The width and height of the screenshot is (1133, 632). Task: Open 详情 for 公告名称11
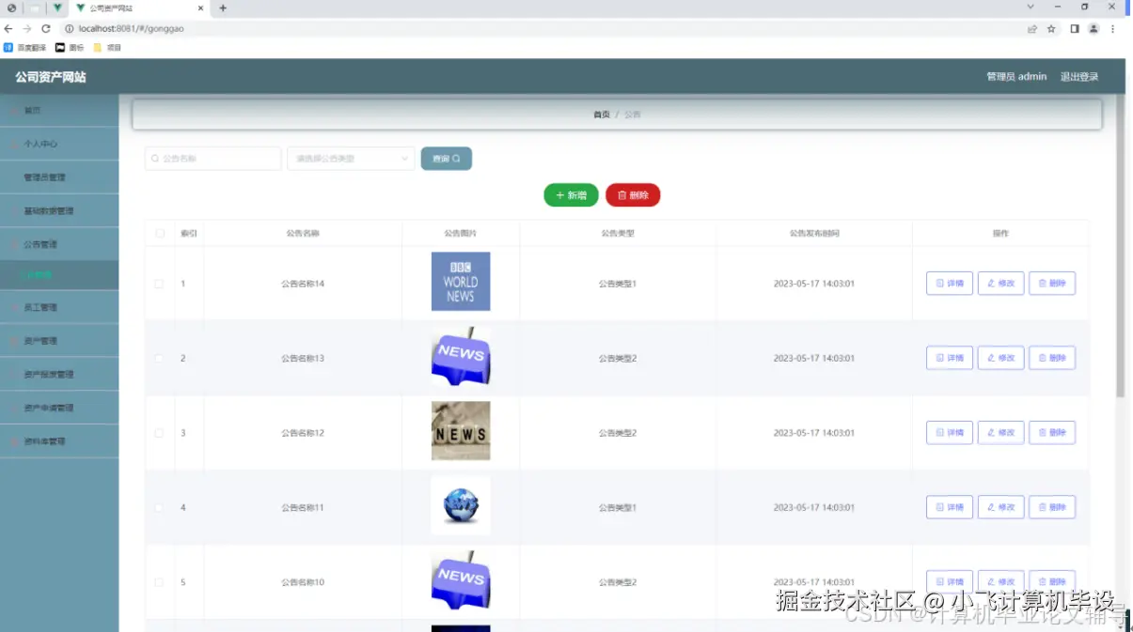(950, 507)
